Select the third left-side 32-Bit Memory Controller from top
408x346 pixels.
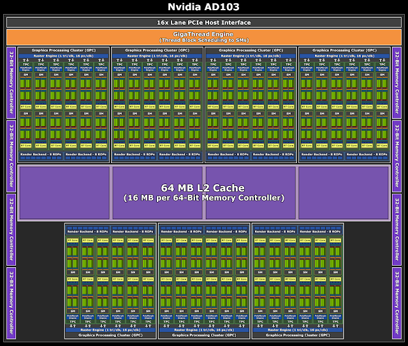[11, 230]
